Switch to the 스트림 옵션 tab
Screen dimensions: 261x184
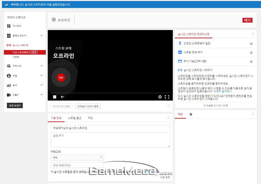pyautogui.click(x=74, y=118)
